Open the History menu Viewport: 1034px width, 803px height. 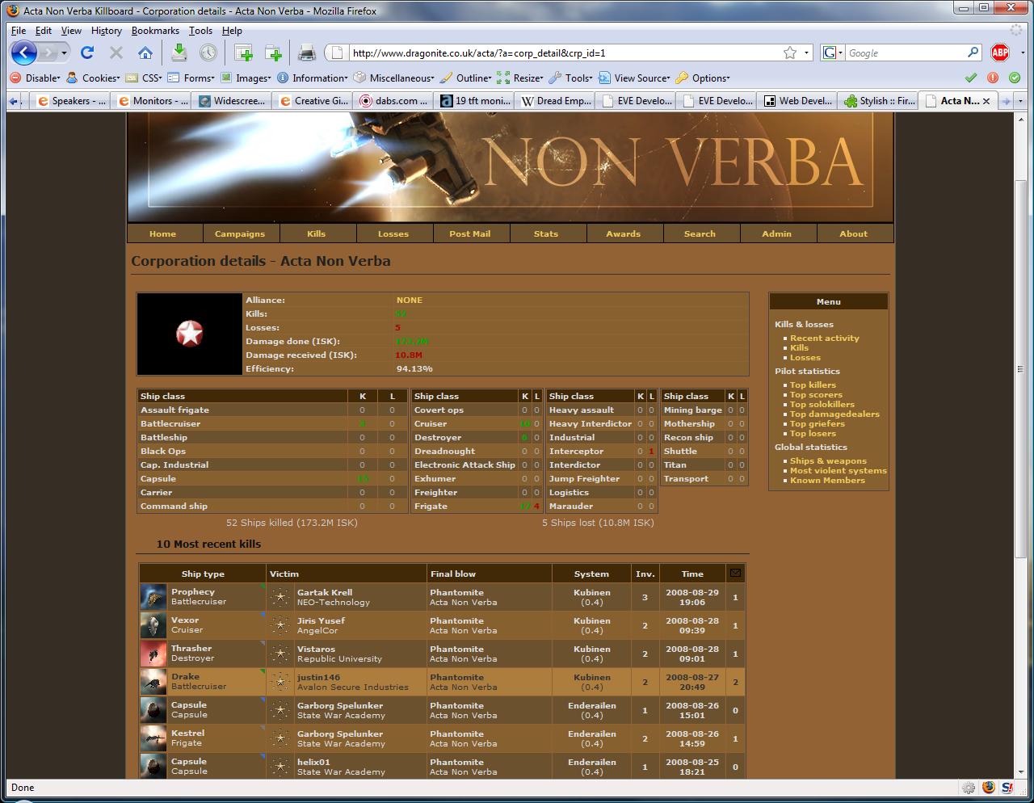click(x=107, y=31)
